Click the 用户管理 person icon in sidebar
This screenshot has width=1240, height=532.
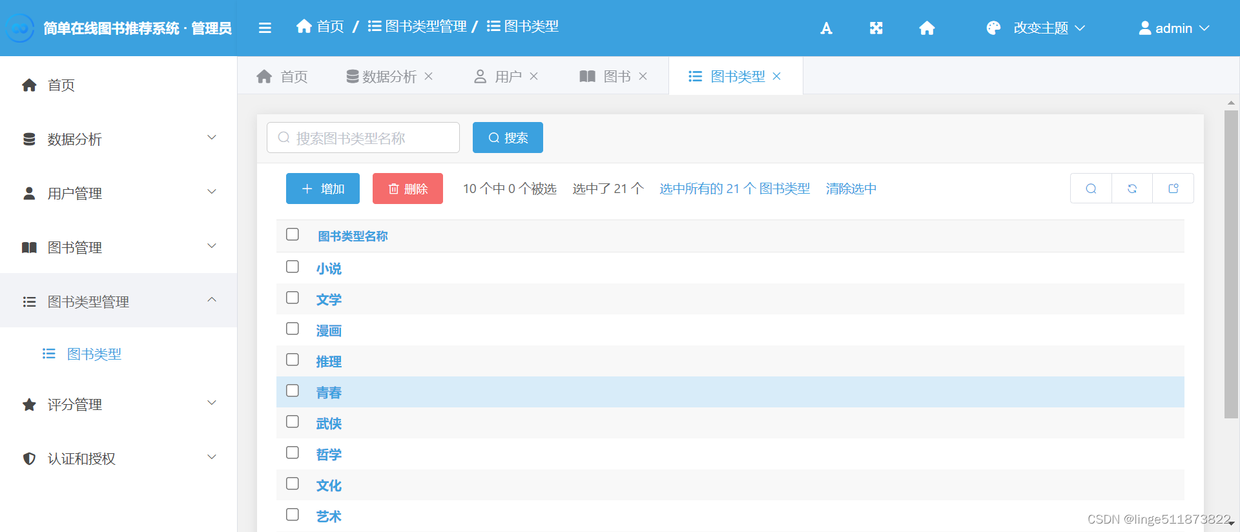[29, 194]
